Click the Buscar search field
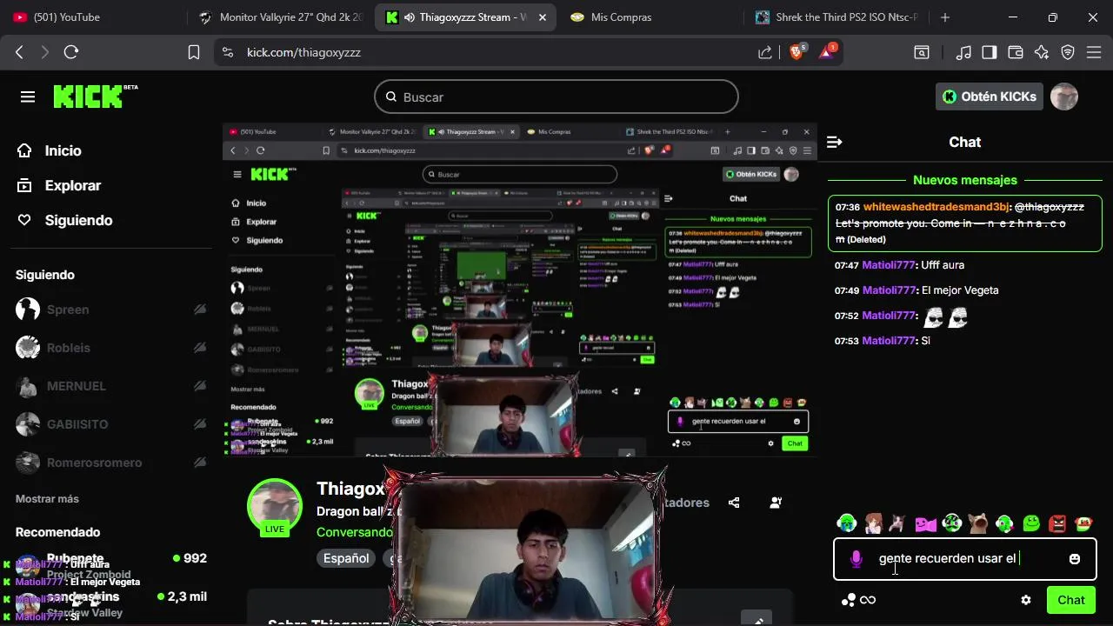This screenshot has height=626, width=1113. pos(556,97)
